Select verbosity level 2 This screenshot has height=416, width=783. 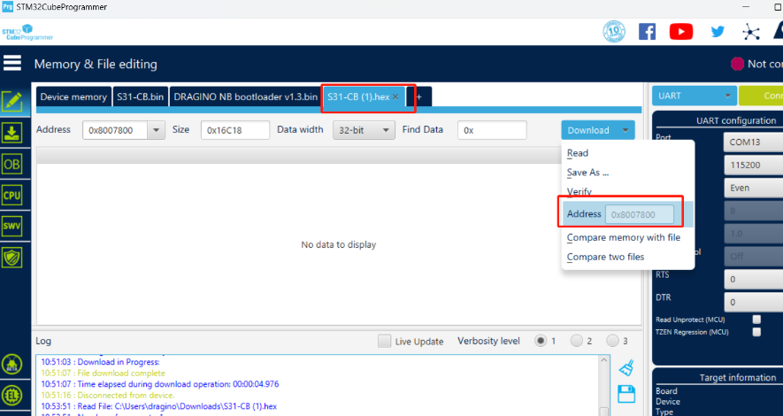(576, 341)
